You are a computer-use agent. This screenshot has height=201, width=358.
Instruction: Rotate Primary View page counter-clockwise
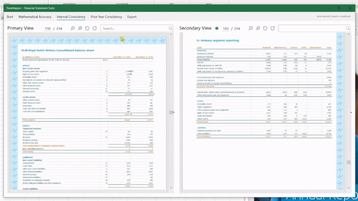coord(87,29)
